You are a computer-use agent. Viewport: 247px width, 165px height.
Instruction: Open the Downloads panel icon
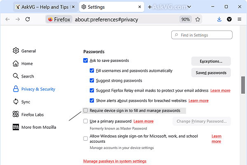coord(219,19)
